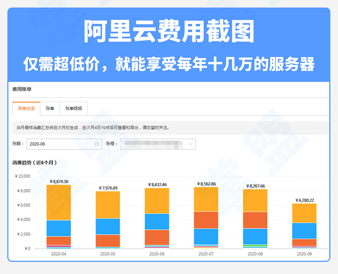Click the ¥4,000 y-axis label
This screenshot has height=274, width=338.
(24, 220)
